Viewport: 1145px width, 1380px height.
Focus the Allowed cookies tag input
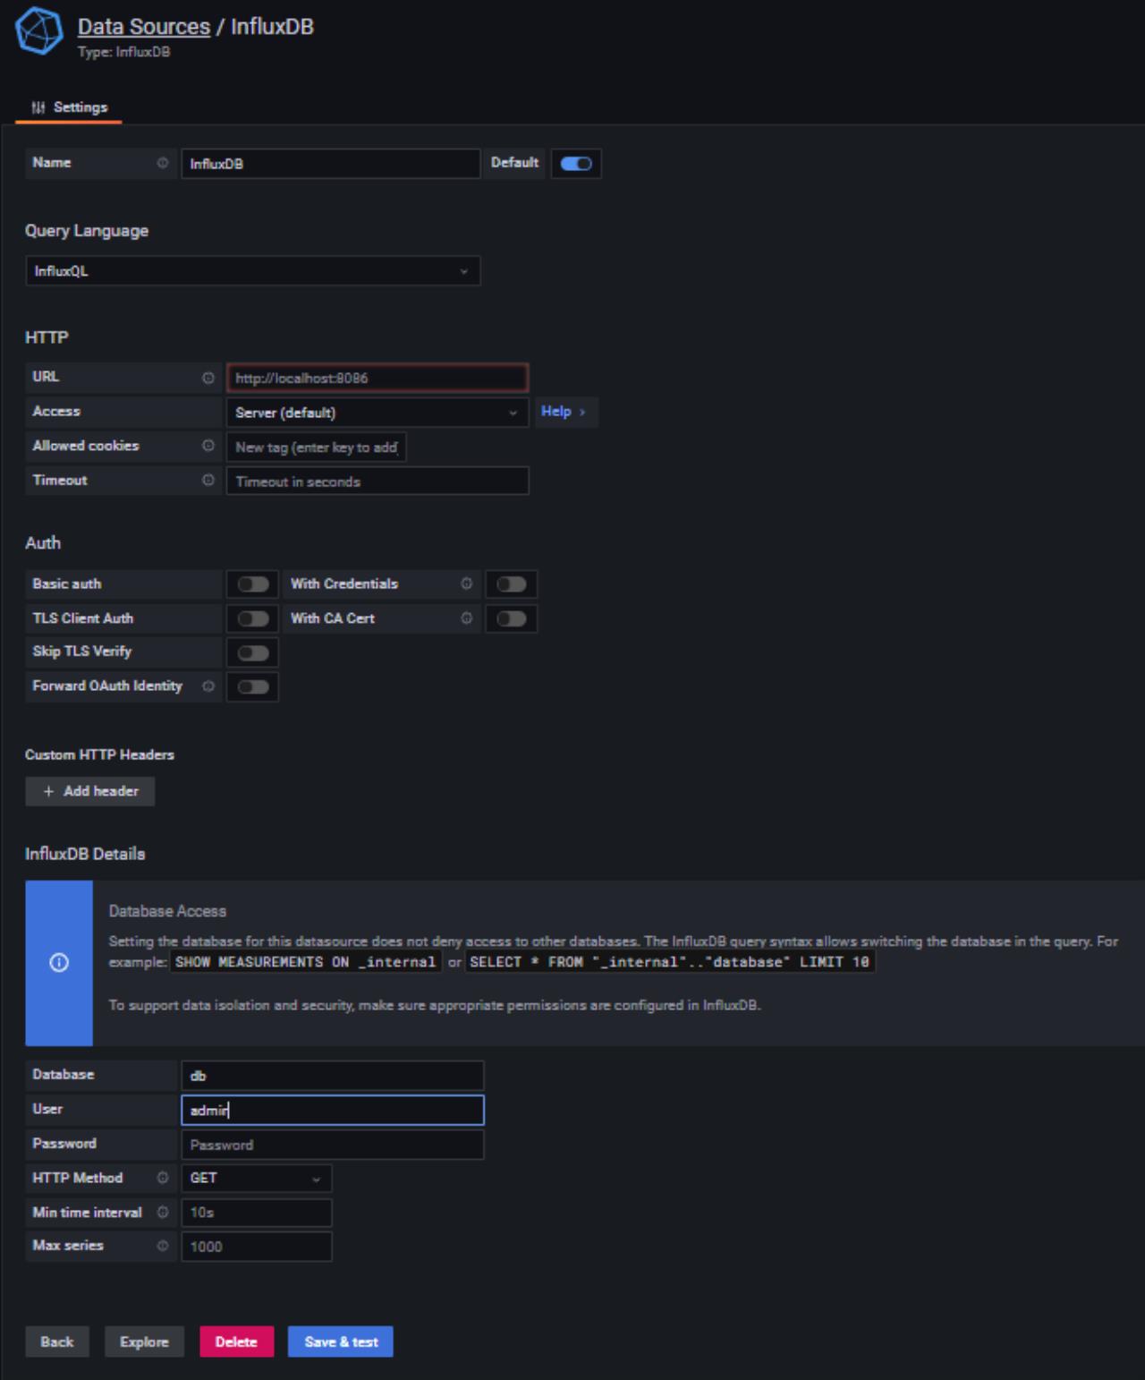[317, 447]
